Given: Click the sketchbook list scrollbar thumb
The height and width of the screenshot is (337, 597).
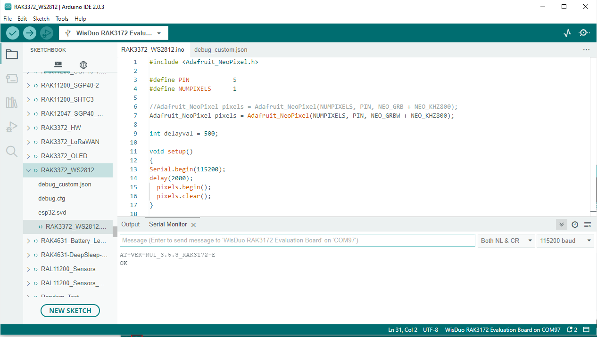Looking at the screenshot, I should pos(115,231).
